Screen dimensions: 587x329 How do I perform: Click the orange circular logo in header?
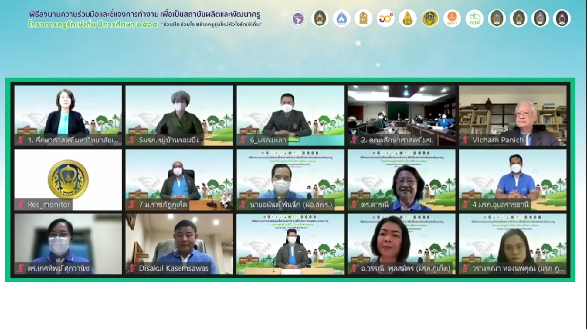(x=452, y=19)
